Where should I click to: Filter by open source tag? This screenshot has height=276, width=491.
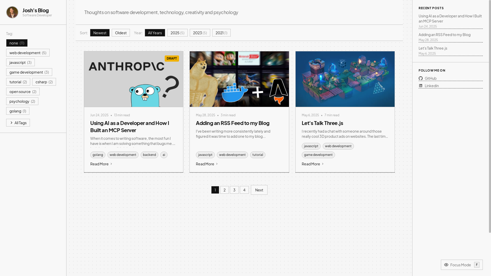tap(23, 91)
